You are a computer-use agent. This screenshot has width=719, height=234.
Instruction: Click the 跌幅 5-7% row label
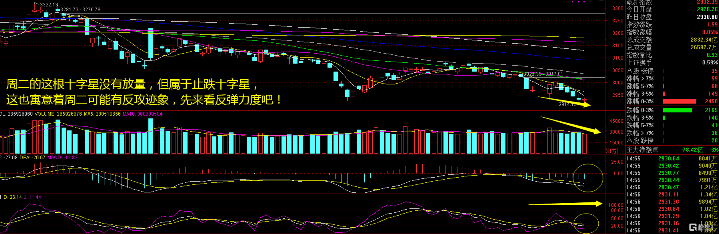point(640,125)
